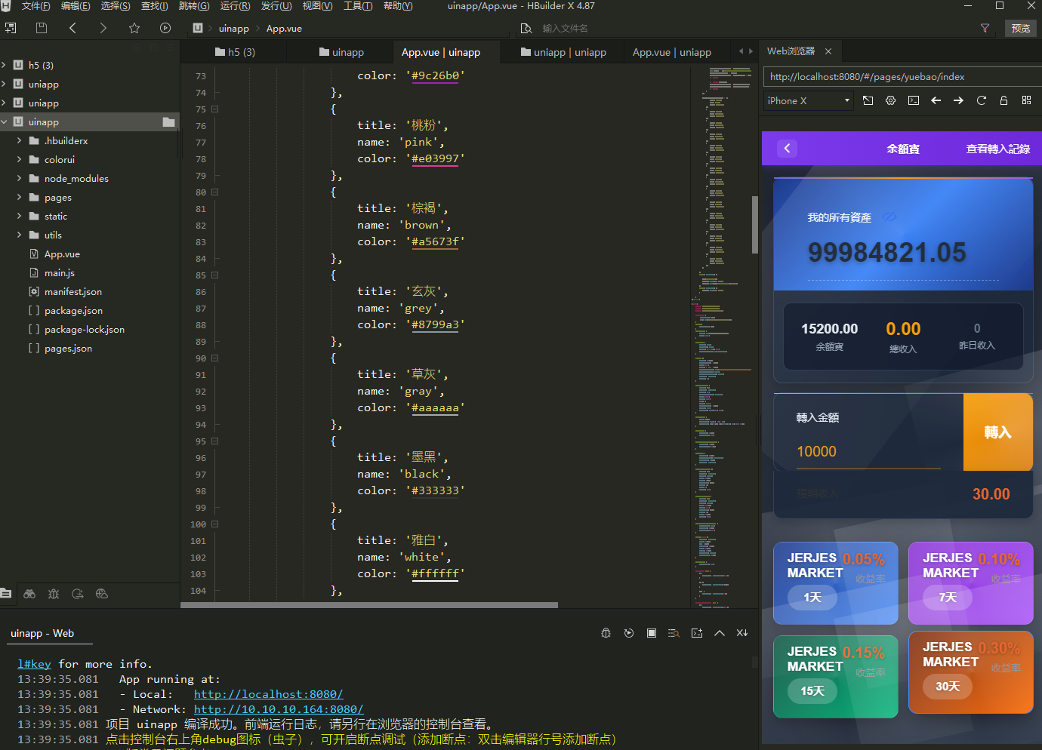Expand the h5 (3) project
This screenshot has height=750, width=1042.
(4, 65)
